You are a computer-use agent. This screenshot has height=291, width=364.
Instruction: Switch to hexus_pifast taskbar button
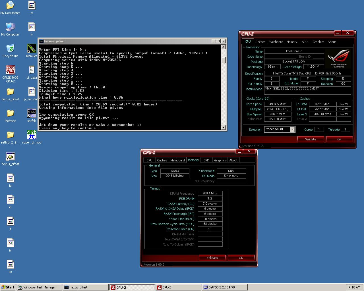tap(86, 287)
